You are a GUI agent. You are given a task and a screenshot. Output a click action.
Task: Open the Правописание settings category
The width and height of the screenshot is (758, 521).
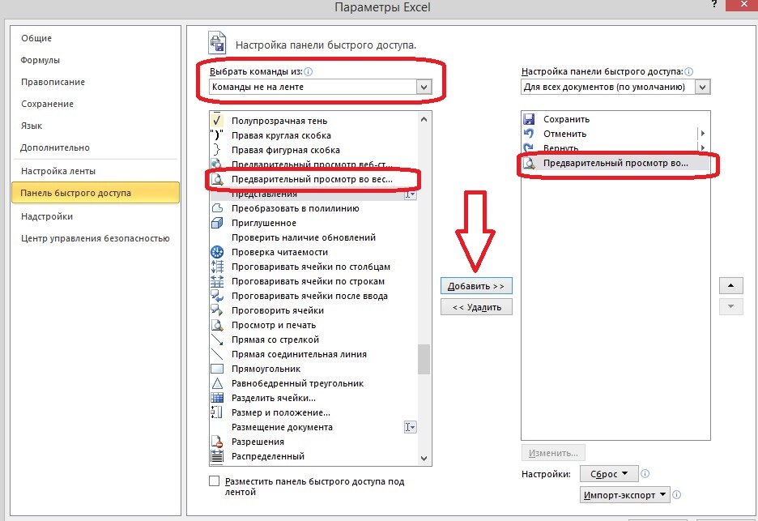click(53, 82)
